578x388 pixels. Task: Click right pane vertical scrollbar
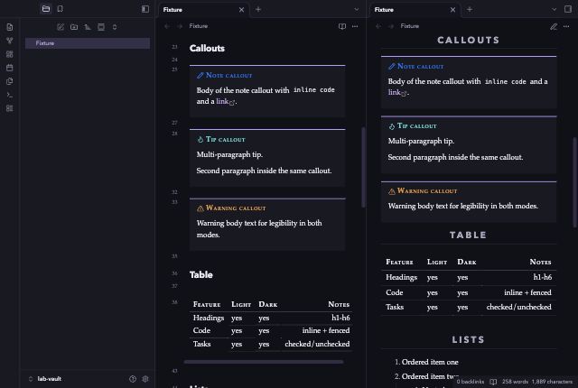pos(574,182)
